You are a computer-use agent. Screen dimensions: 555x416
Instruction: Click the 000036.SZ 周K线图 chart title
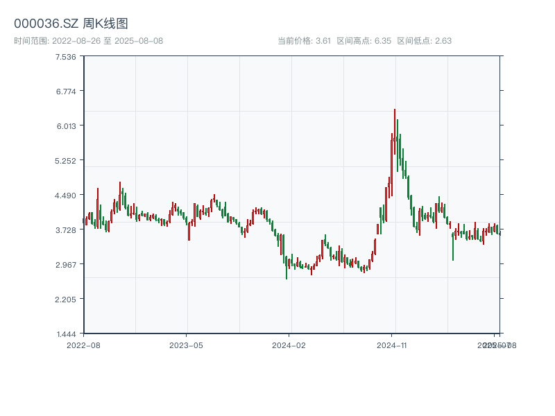tap(71, 24)
